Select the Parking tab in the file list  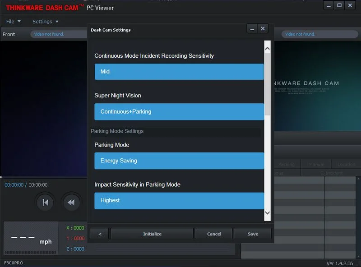pos(287,164)
